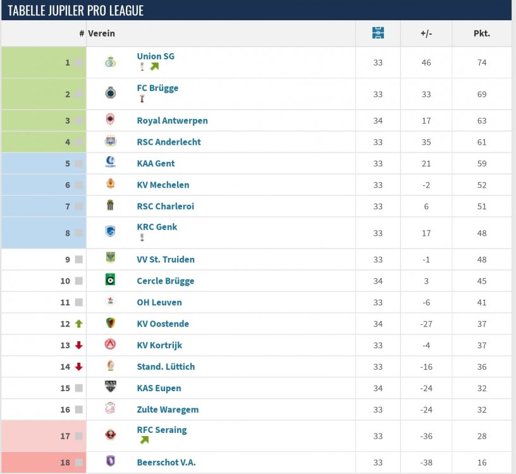The image size is (516, 474).
Task: Click the green promotion arrow under RFC Seraing
Action: coord(144,440)
